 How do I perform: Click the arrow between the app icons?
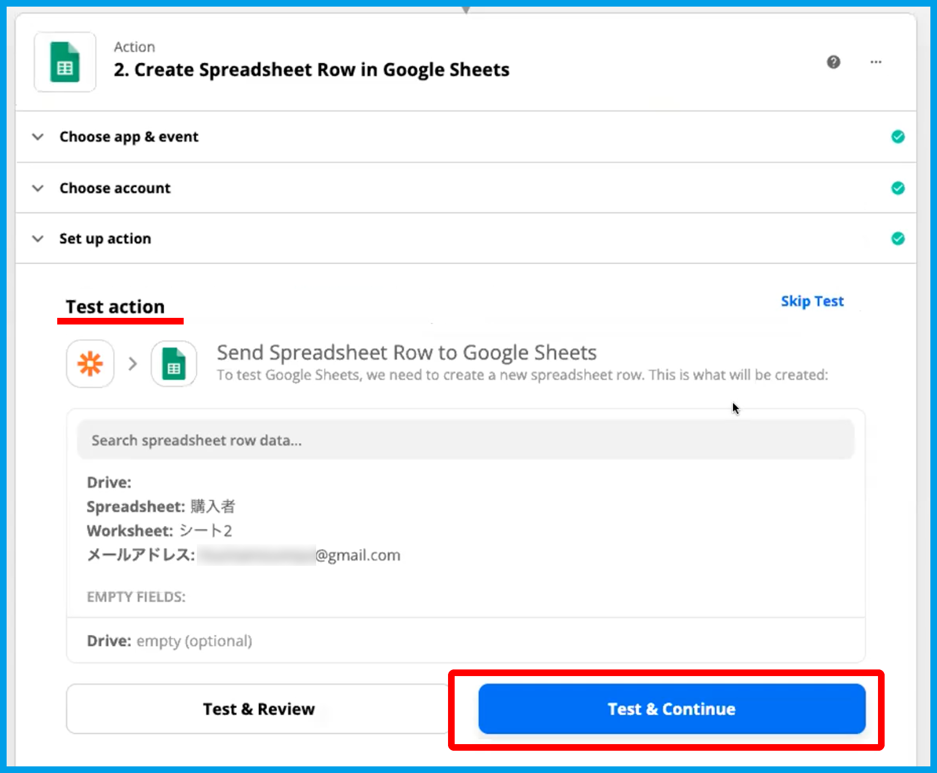133,364
